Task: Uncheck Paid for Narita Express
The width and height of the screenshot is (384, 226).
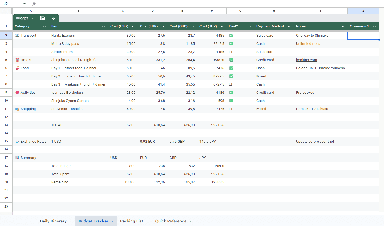Action: coord(231,36)
